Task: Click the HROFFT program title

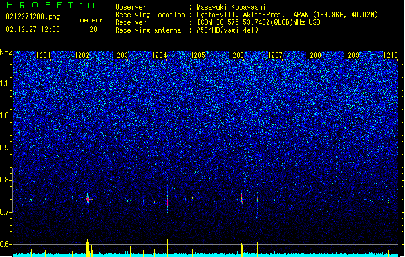Action: [40, 5]
